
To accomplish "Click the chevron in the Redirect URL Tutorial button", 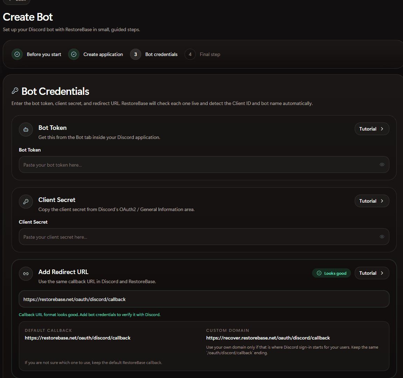I will [382, 273].
